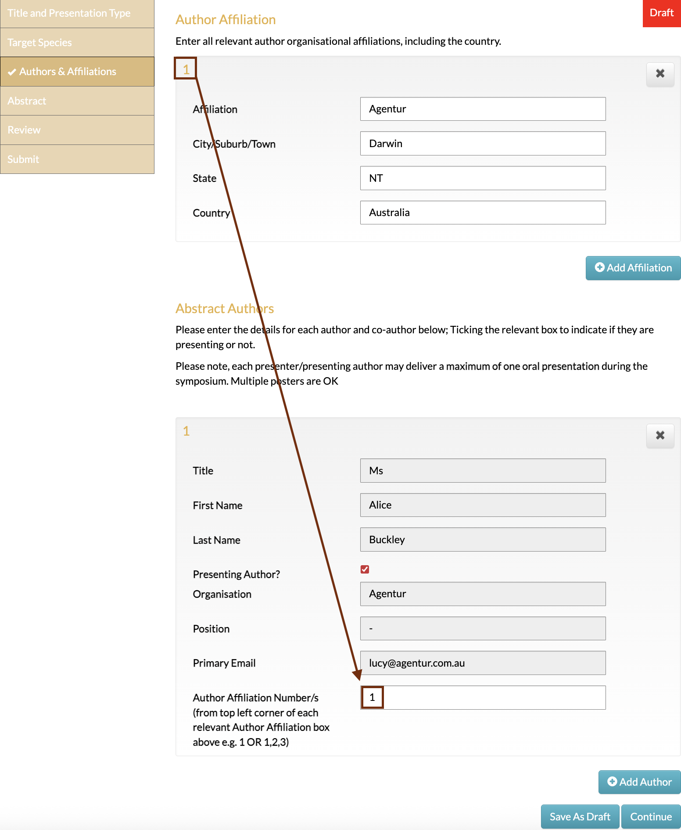Save the submission as draft
Image resolution: width=681 pixels, height=830 pixels.
[x=580, y=817]
